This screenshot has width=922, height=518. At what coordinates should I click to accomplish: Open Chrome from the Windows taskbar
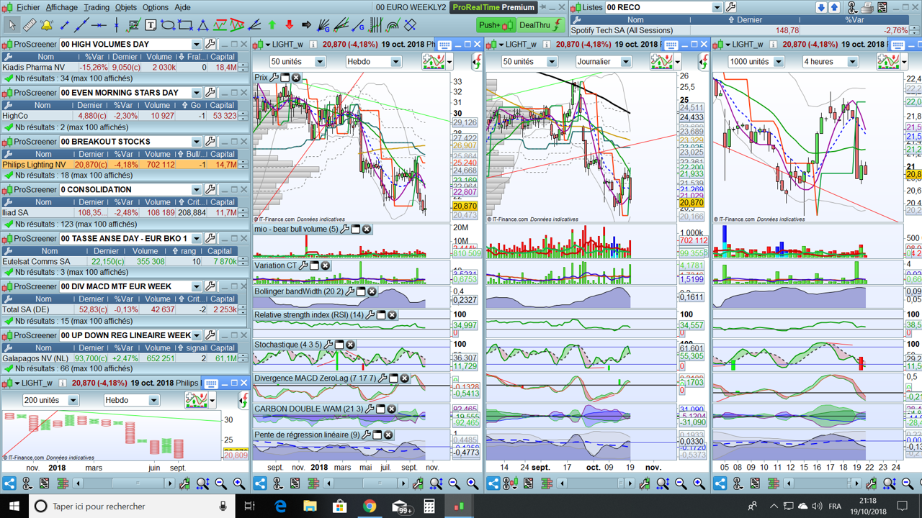tap(370, 506)
